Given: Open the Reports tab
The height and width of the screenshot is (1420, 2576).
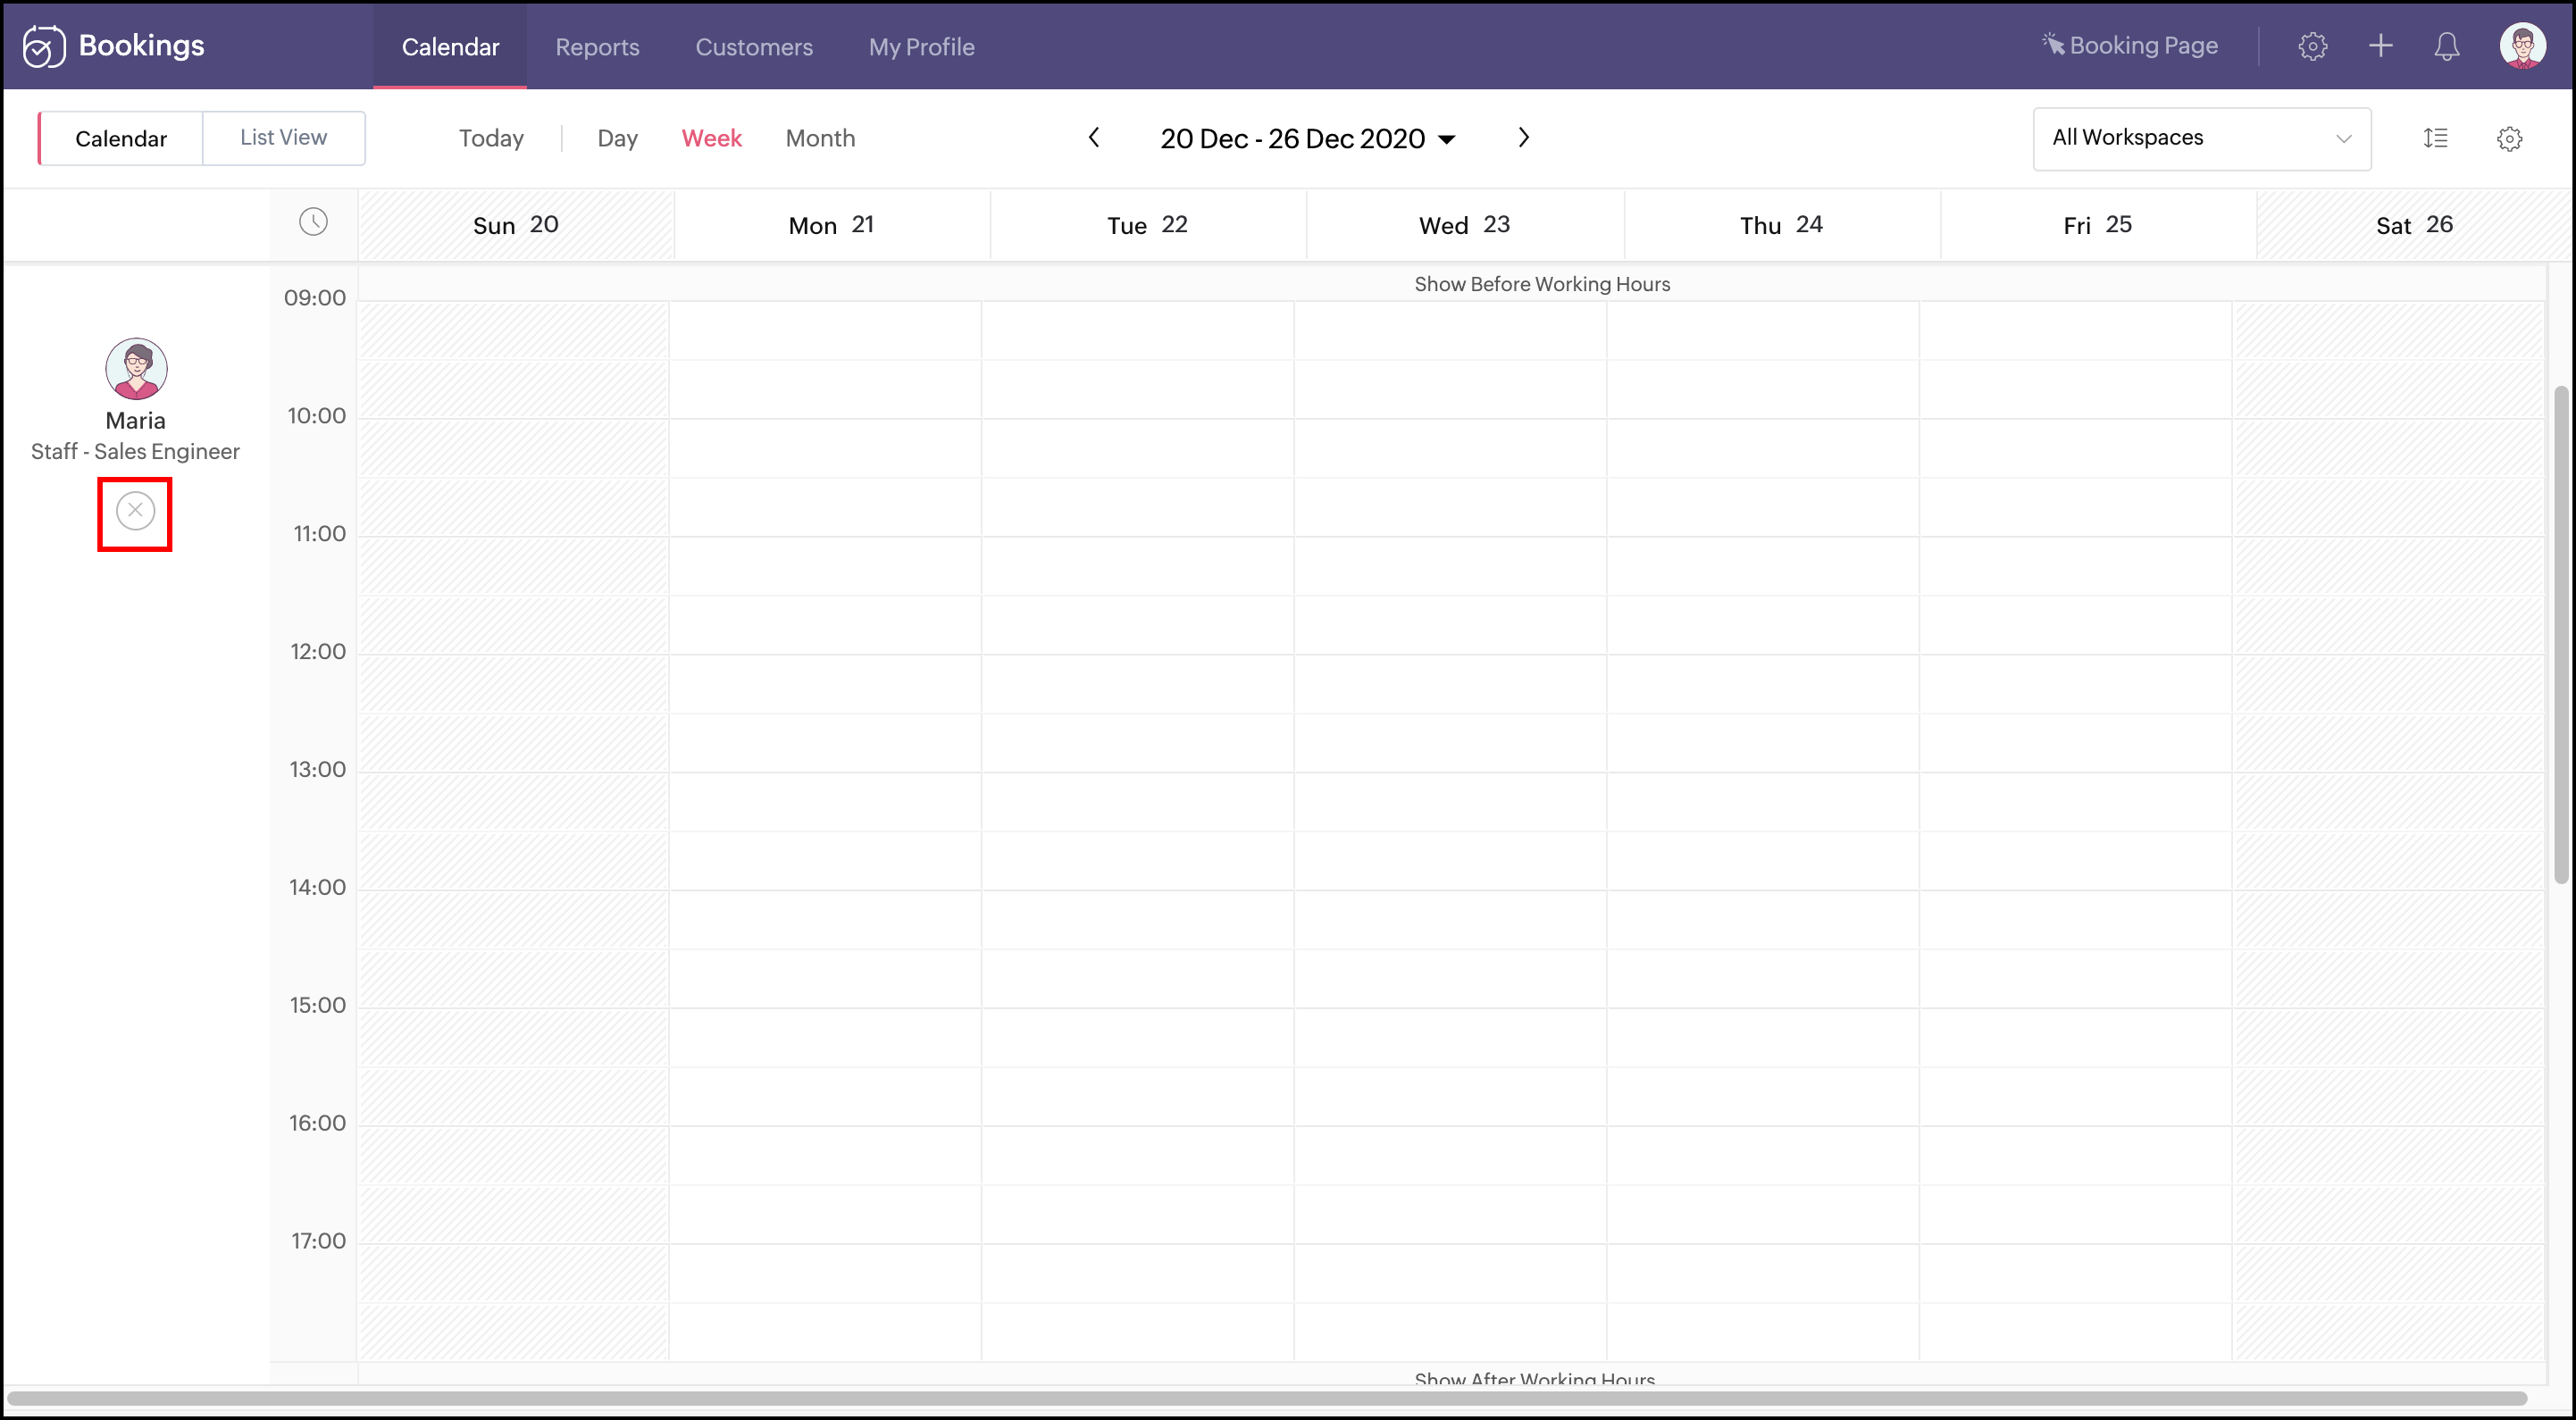Looking at the screenshot, I should (597, 47).
